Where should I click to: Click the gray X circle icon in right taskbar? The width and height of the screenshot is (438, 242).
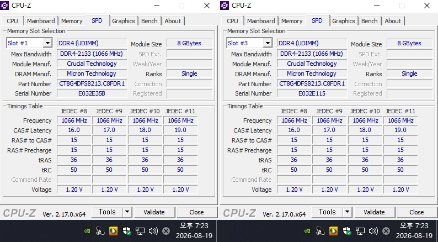coord(386,231)
